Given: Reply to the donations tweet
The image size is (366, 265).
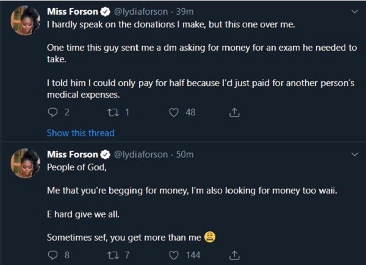Looking at the screenshot, I should 51,112.
